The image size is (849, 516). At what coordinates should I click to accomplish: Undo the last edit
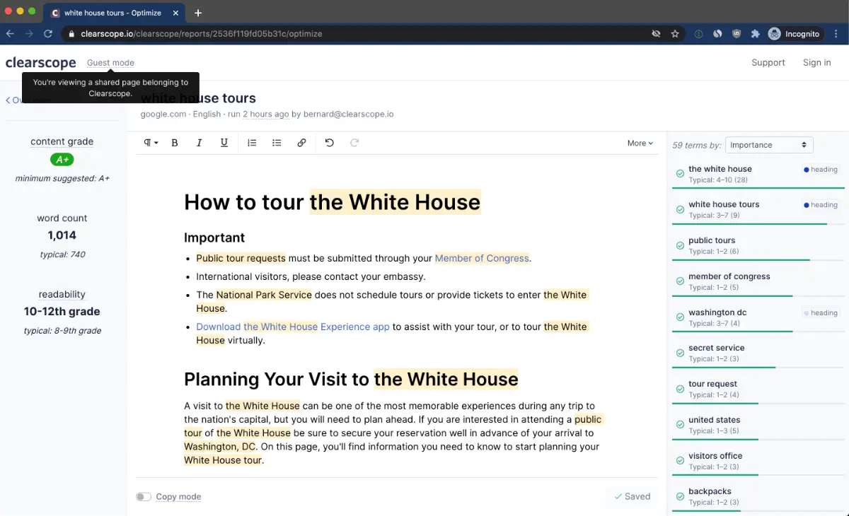(x=329, y=143)
